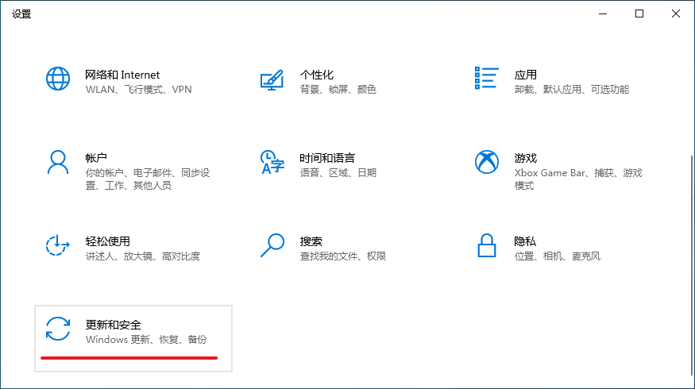Click the 'Xbox Game Bar、捕获、游戏模式' description
Viewport: 695px width, 389px height.
tap(578, 179)
